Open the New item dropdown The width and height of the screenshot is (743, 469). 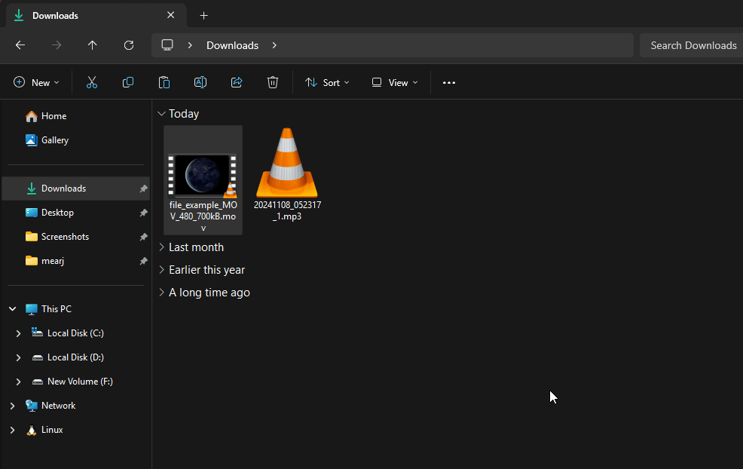36,82
